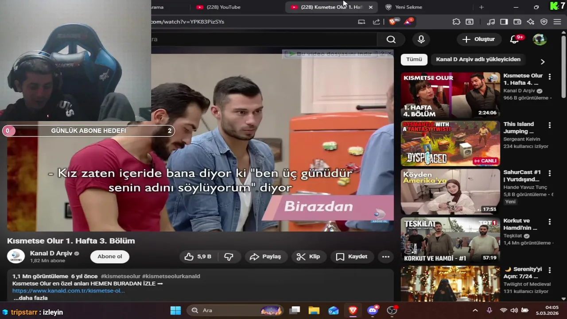Open options menu for Serenity'yi Açın video
The image size is (567, 319).
point(550,270)
